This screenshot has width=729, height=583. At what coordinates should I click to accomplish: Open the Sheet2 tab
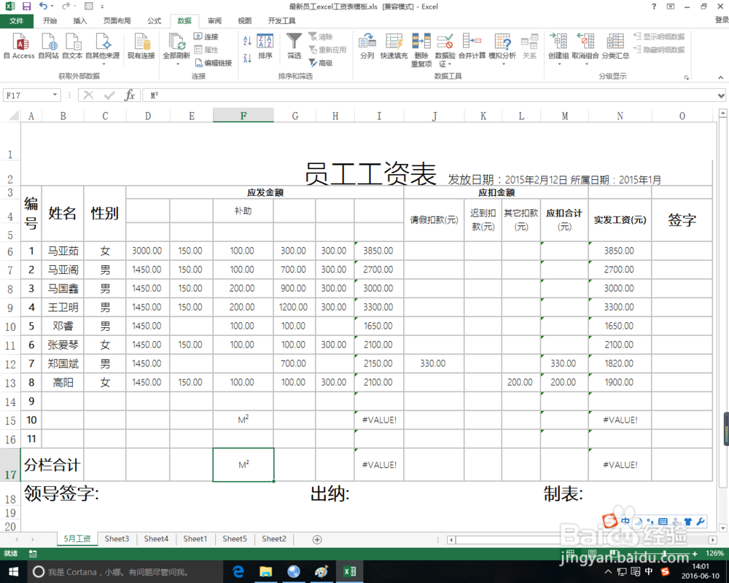pyautogui.click(x=274, y=539)
